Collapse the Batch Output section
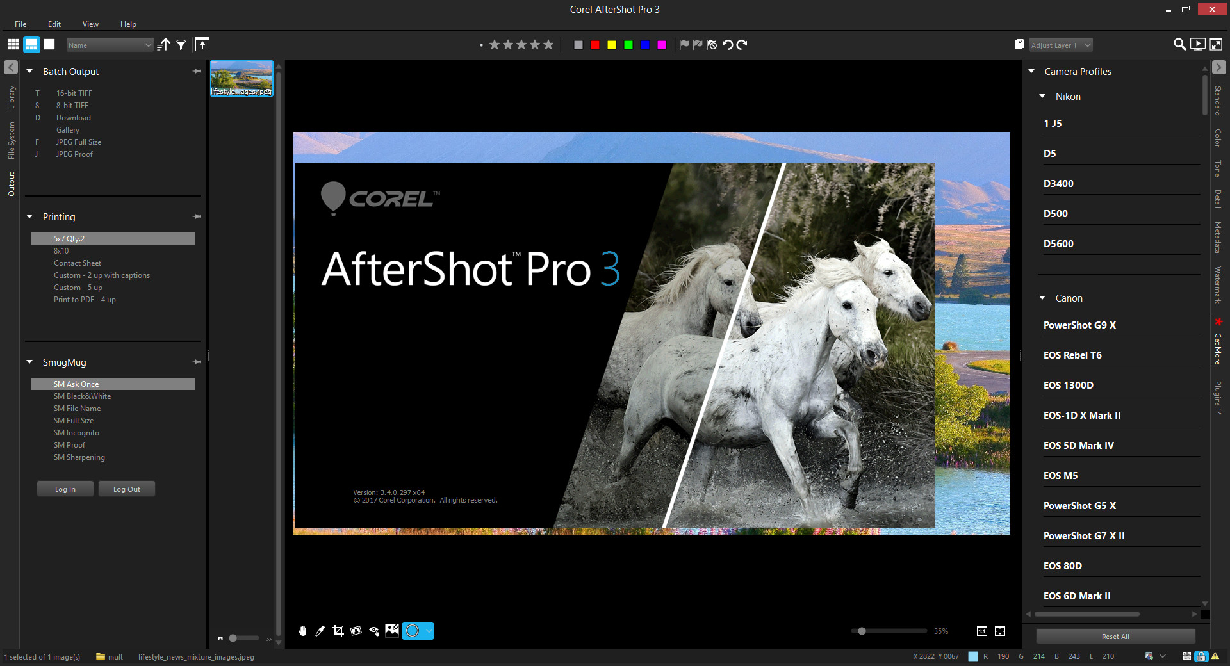This screenshot has width=1230, height=666. click(29, 72)
